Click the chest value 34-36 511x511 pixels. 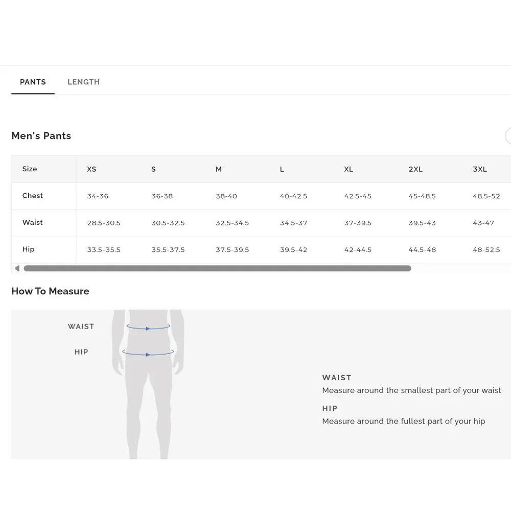point(98,196)
